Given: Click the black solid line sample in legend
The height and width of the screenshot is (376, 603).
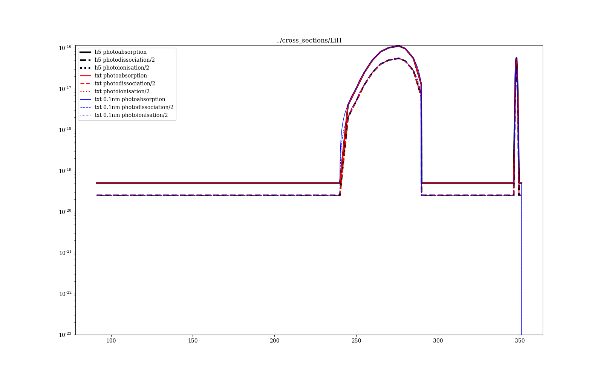Looking at the screenshot, I should [x=86, y=52].
